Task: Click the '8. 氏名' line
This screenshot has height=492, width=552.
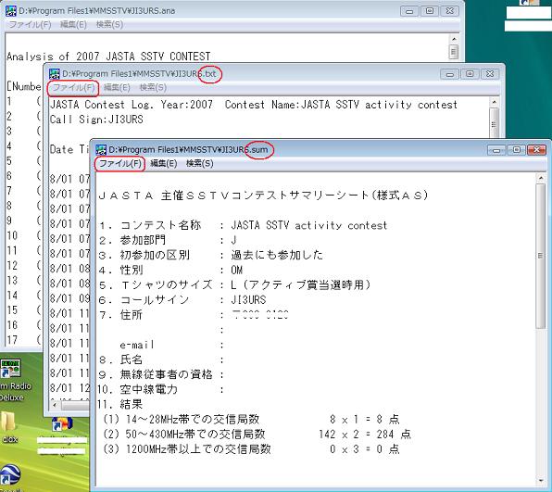Action: 161,360
